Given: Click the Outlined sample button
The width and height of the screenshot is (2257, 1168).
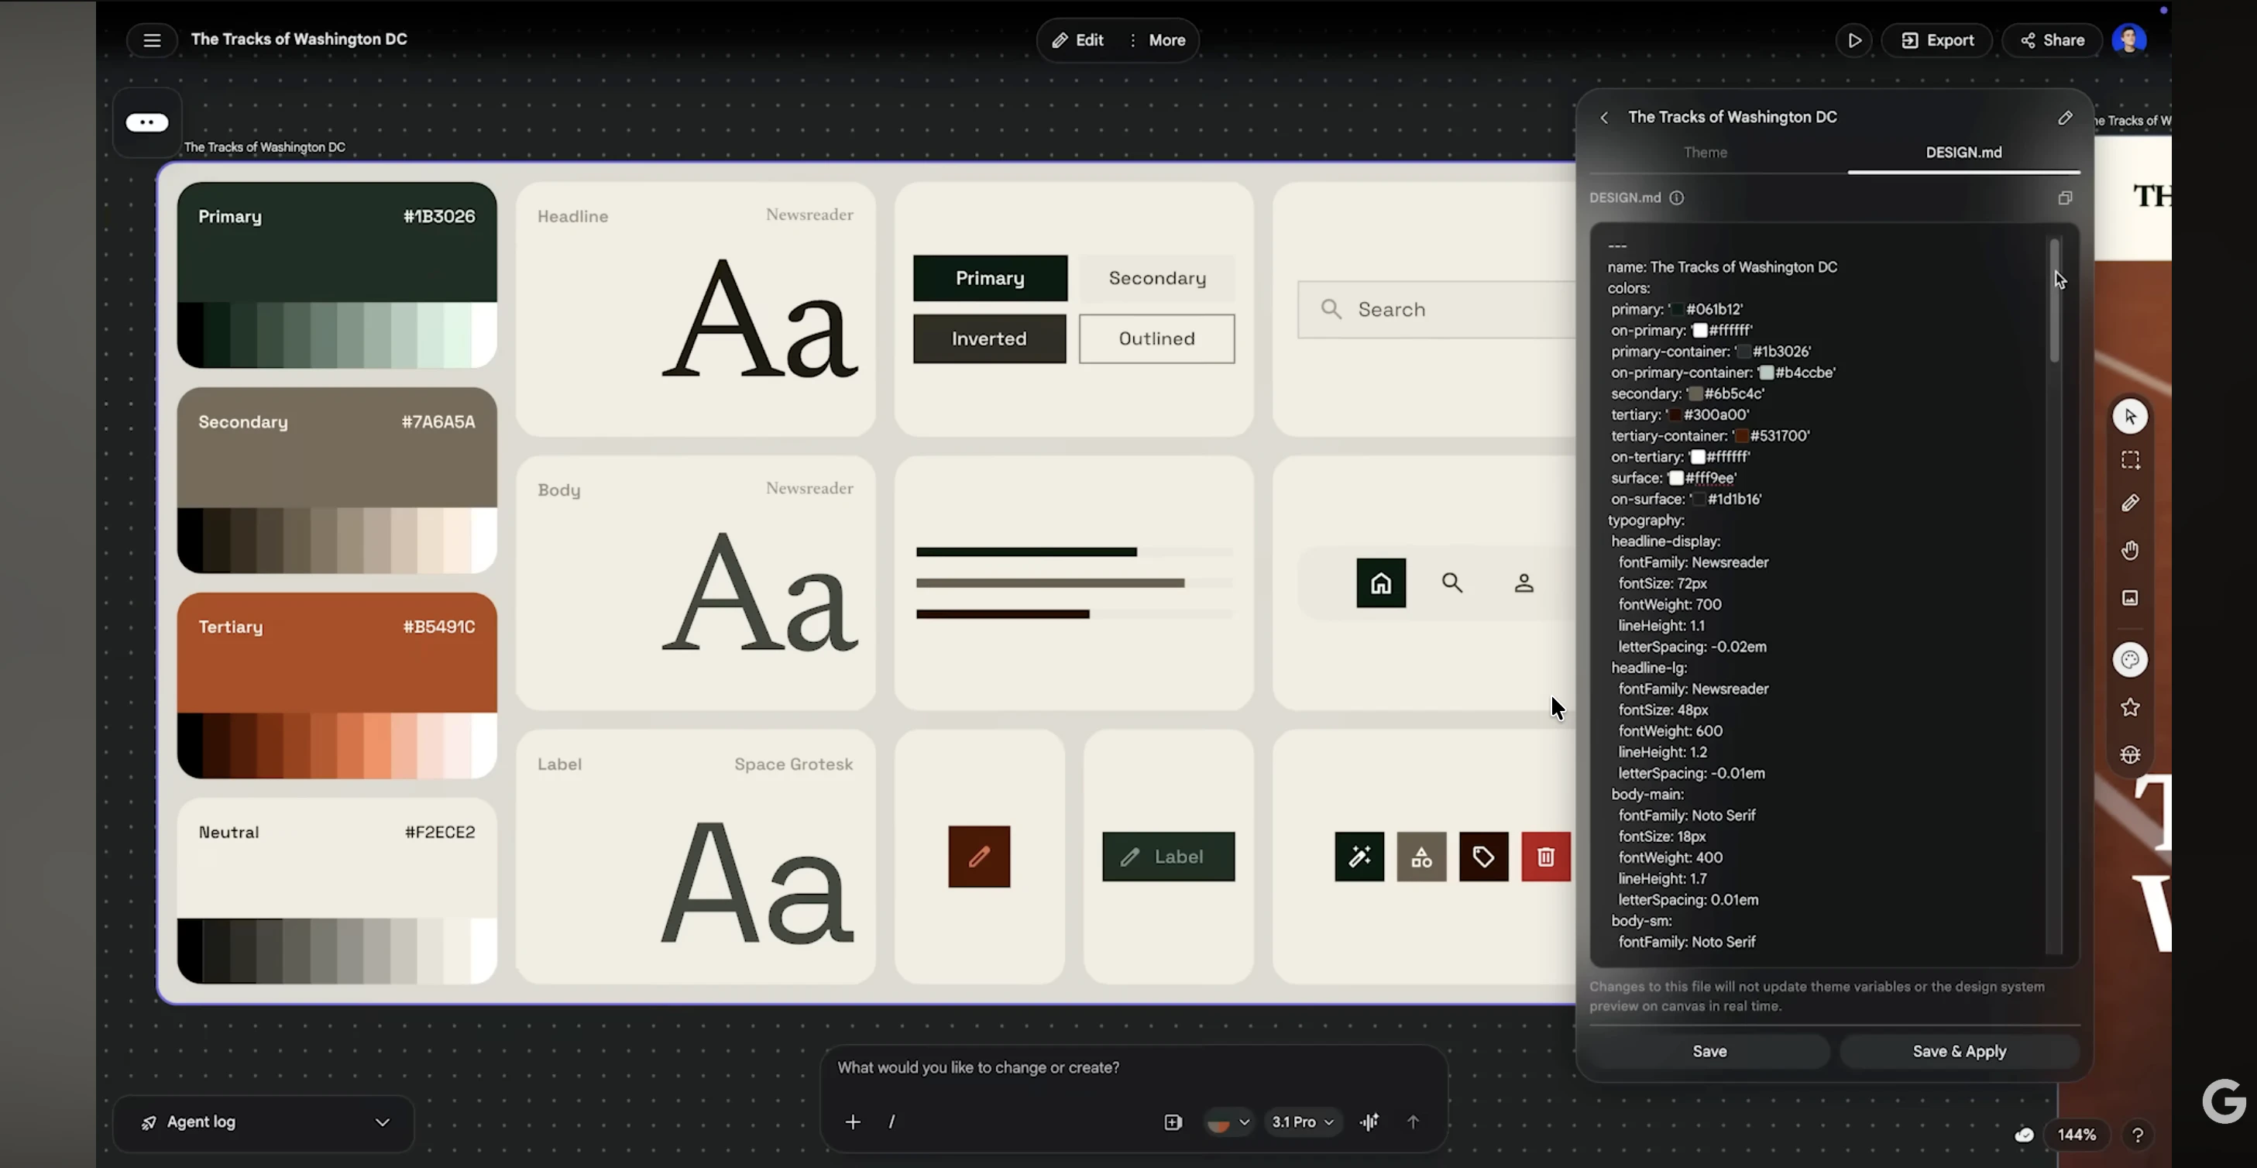Looking at the screenshot, I should click(x=1156, y=339).
